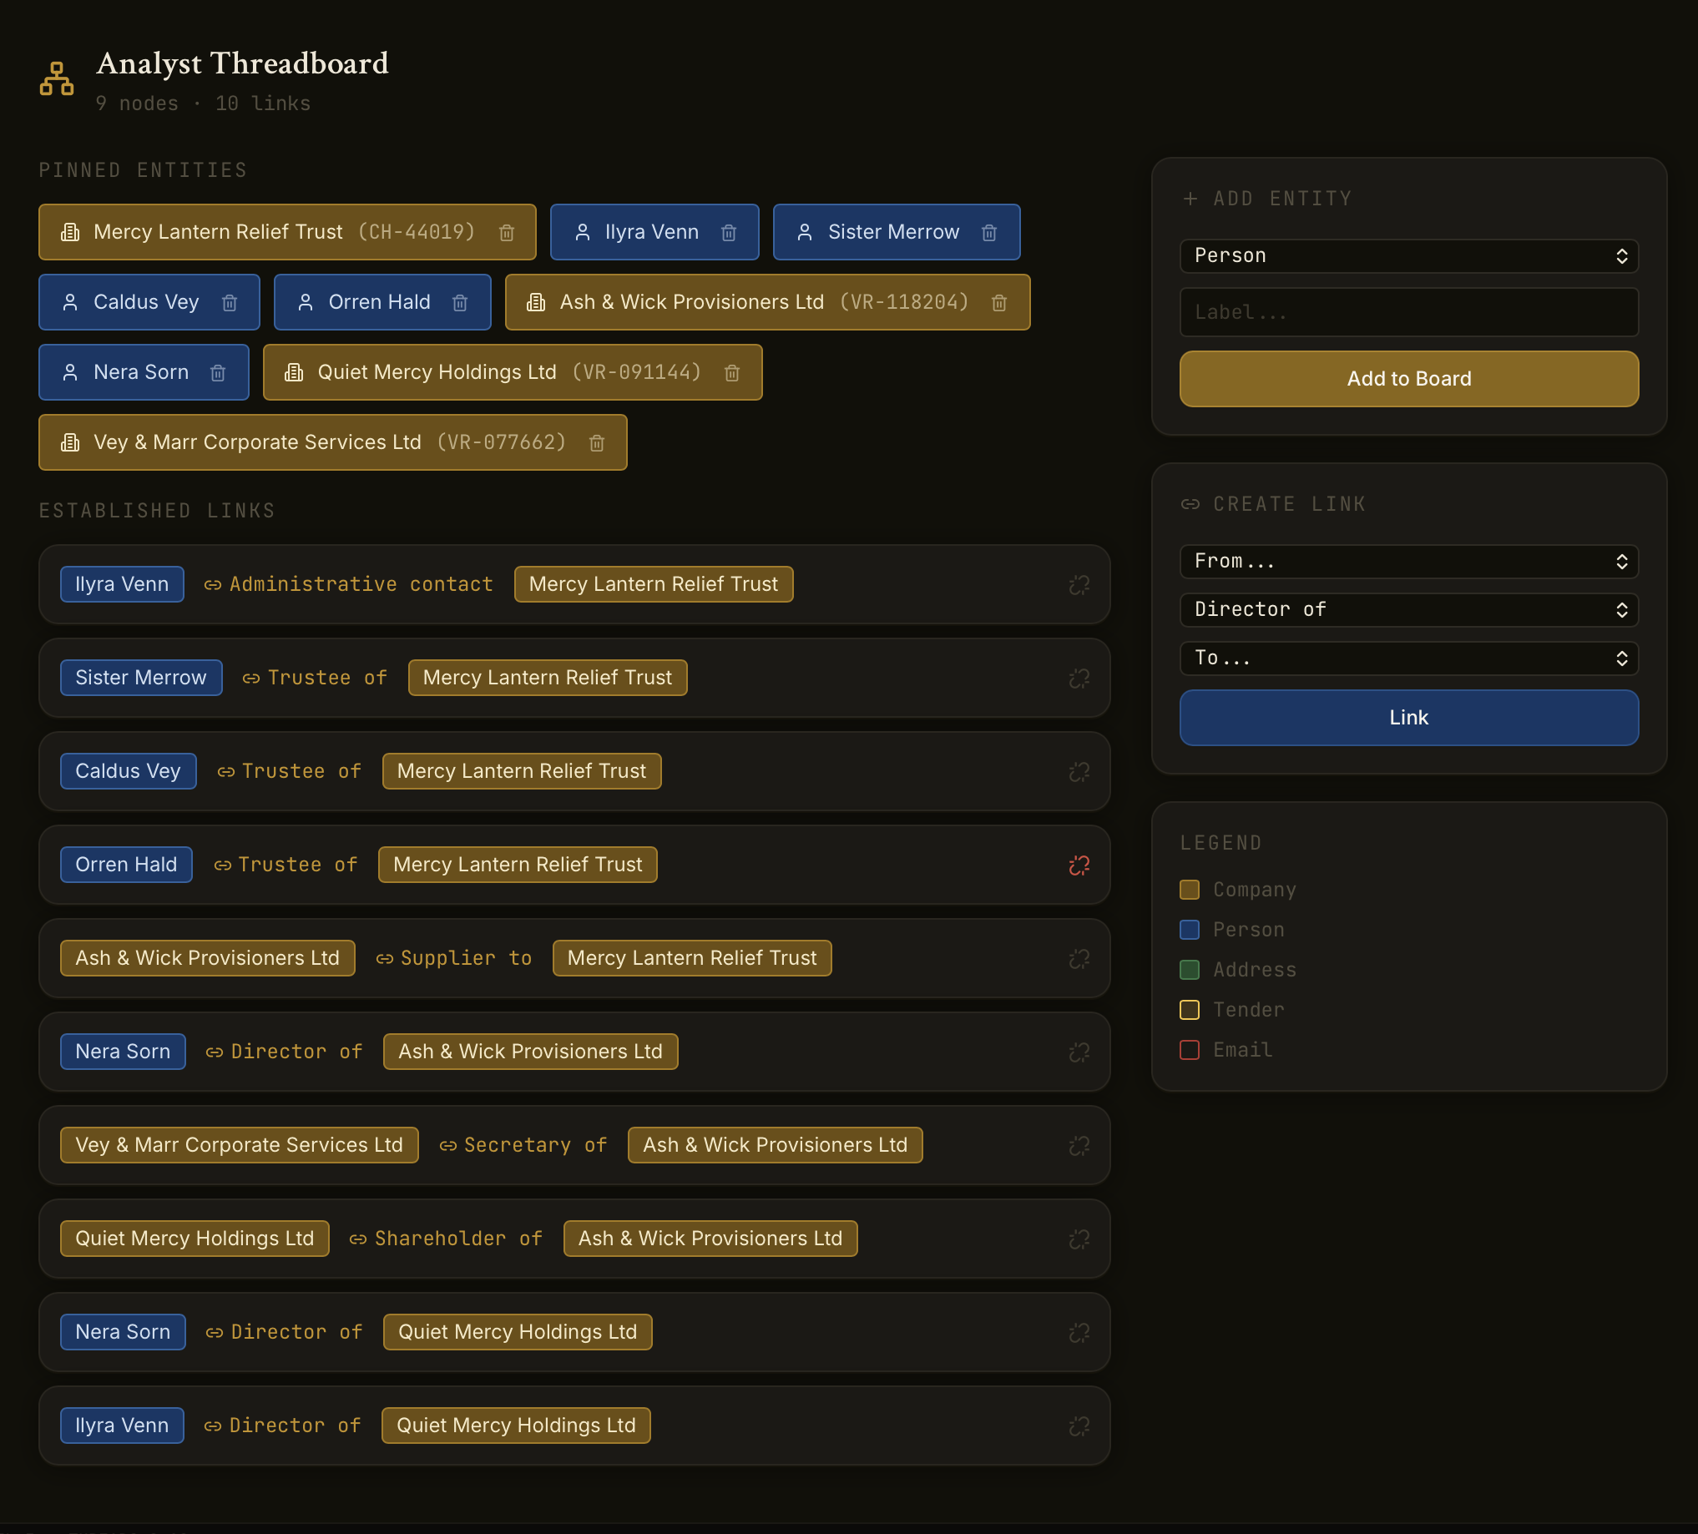Open the From... entity dropdown
The height and width of the screenshot is (1534, 1698).
[1408, 562]
